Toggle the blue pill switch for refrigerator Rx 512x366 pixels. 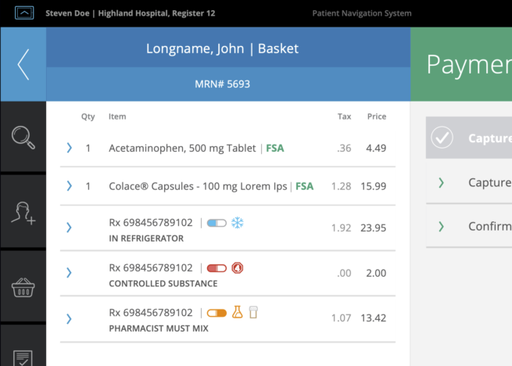(x=217, y=223)
